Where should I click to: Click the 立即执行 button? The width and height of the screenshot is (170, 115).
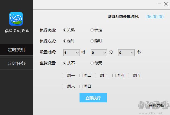click(93, 98)
